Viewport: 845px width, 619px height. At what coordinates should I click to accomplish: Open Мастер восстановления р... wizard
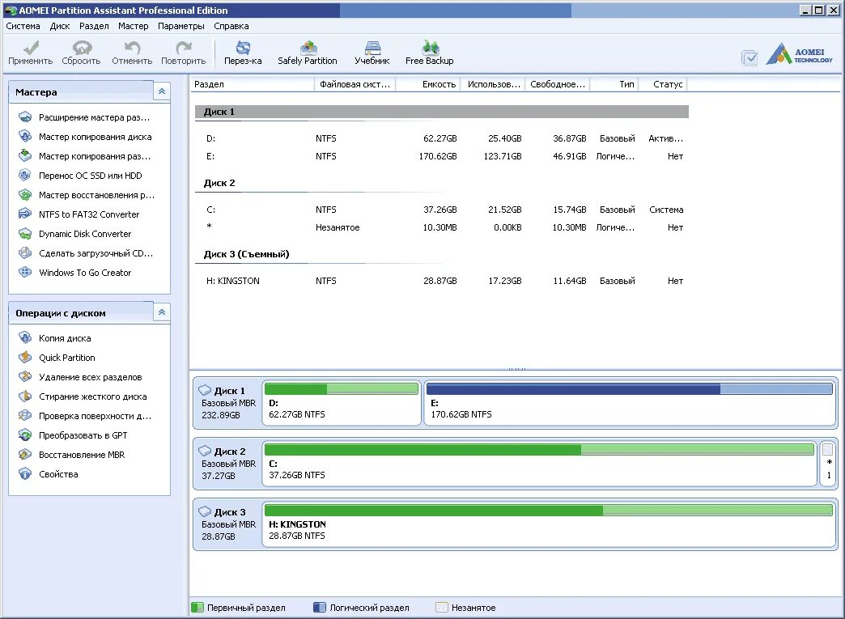(87, 195)
